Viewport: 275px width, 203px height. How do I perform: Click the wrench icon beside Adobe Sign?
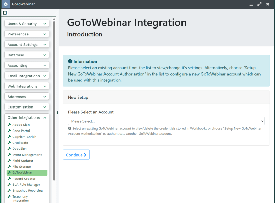coord(9,125)
